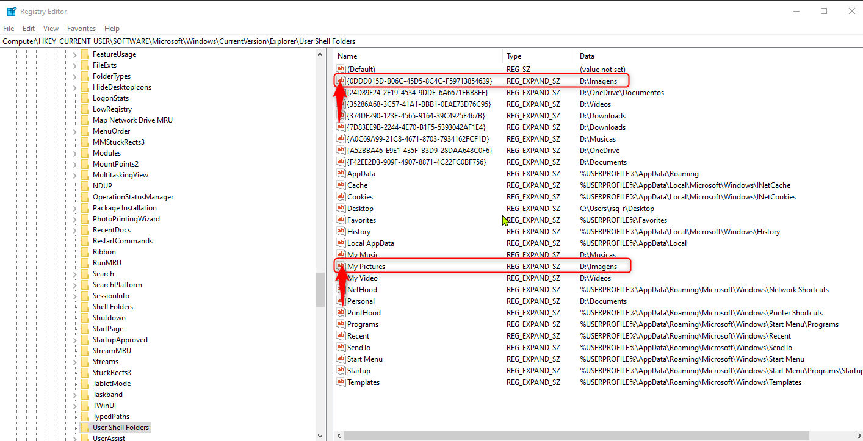Viewport: 863px width, 441px height.
Task: Click the string value icon beside History
Action: tap(341, 231)
